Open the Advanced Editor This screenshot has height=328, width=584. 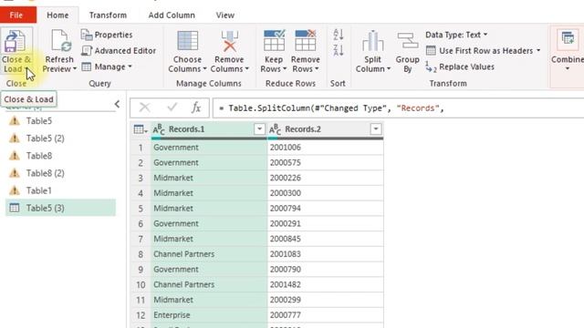[x=119, y=51]
